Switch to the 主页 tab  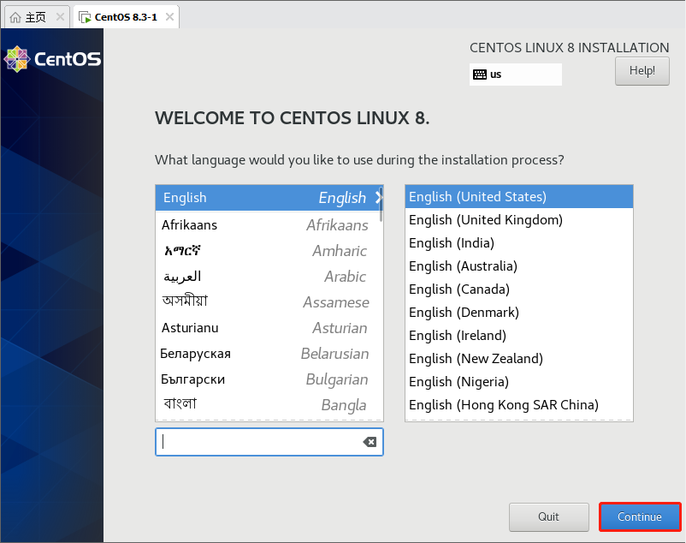tap(37, 17)
